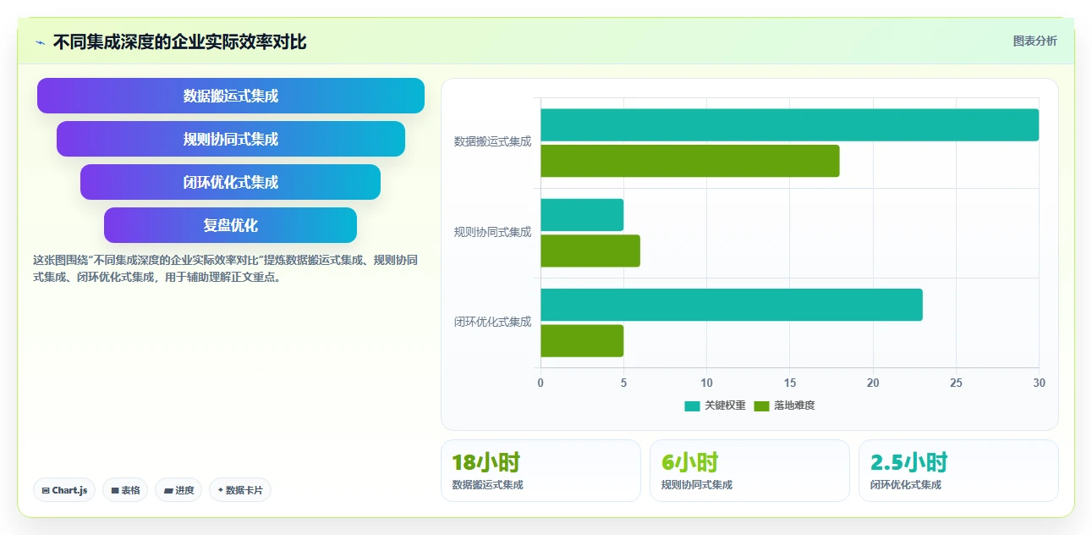Image resolution: width=1092 pixels, height=535 pixels.
Task: Click the Chart.js tag chip
Action: click(x=64, y=490)
